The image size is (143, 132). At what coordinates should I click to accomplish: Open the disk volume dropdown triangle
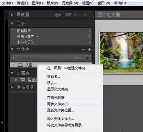click(88, 58)
